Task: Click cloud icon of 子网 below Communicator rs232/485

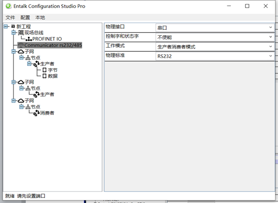Action: point(21,52)
